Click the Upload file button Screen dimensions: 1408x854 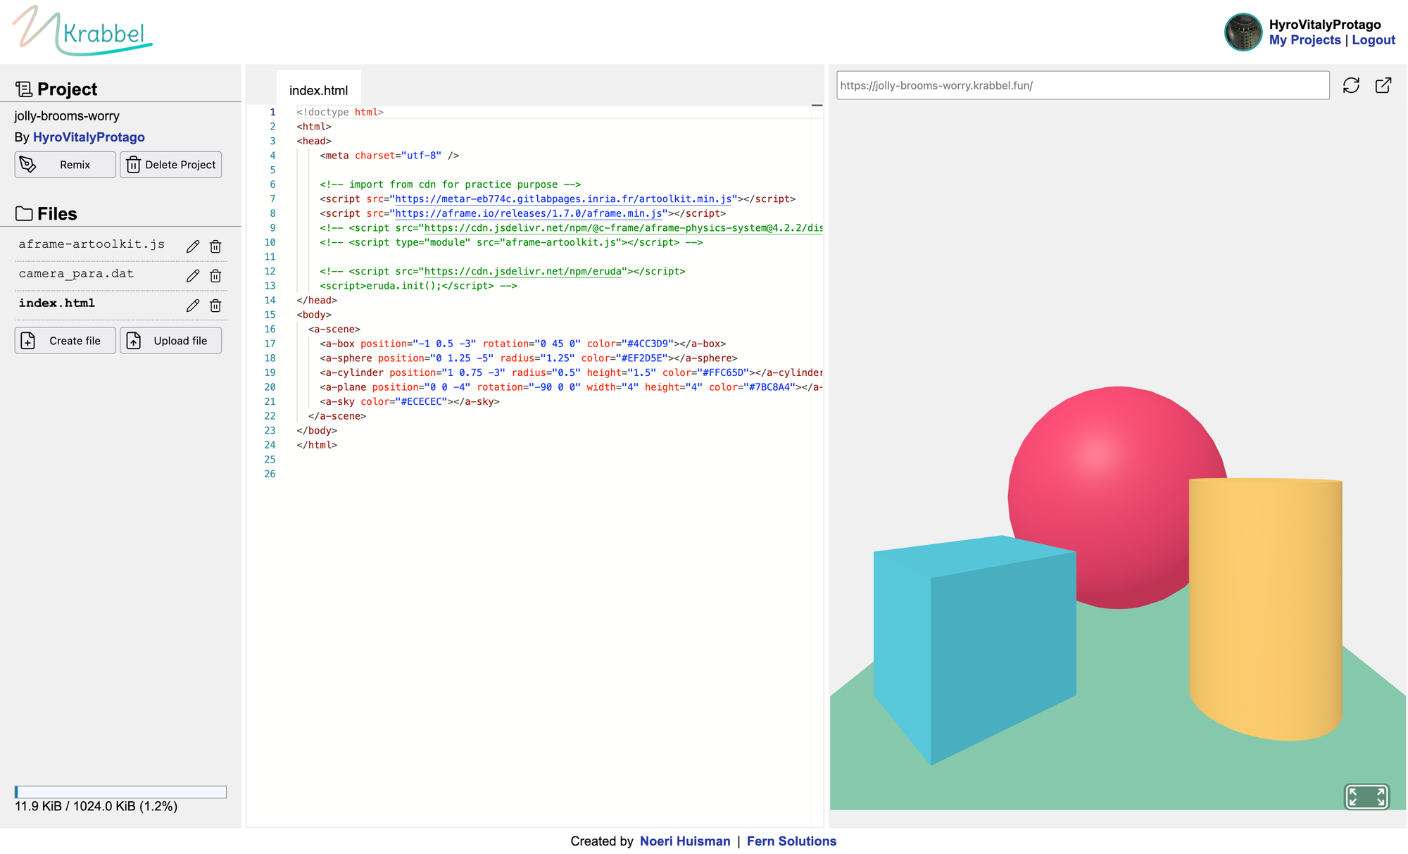(170, 341)
